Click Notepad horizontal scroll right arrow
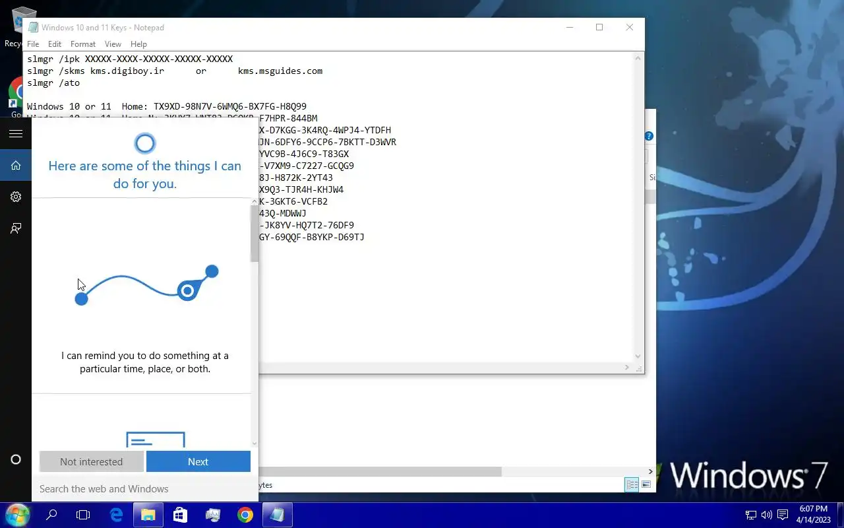Screen dimensions: 844x528 pyautogui.click(x=627, y=368)
